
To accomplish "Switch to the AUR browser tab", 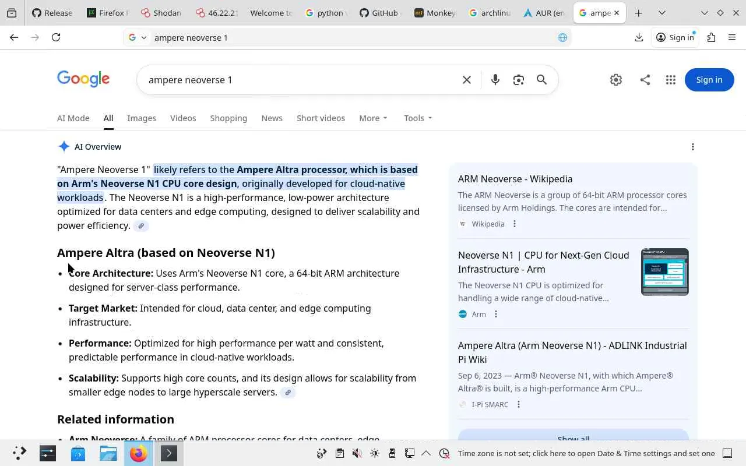I will point(544,13).
